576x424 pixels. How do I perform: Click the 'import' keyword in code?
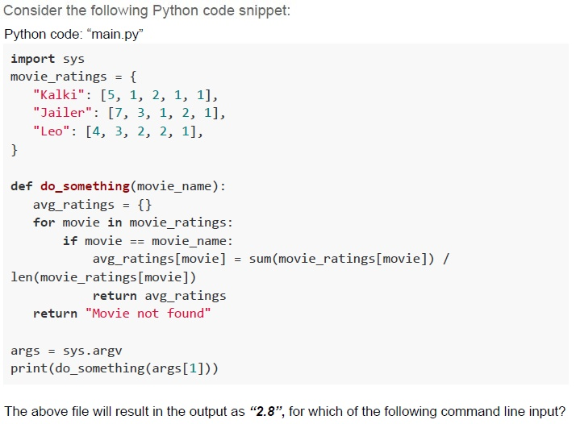pos(32,59)
